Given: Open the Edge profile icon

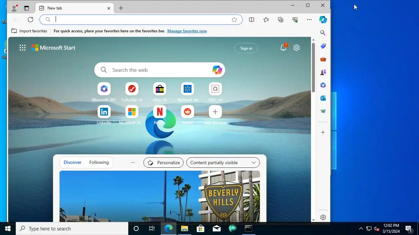Looking at the screenshot, I should 14,8.
